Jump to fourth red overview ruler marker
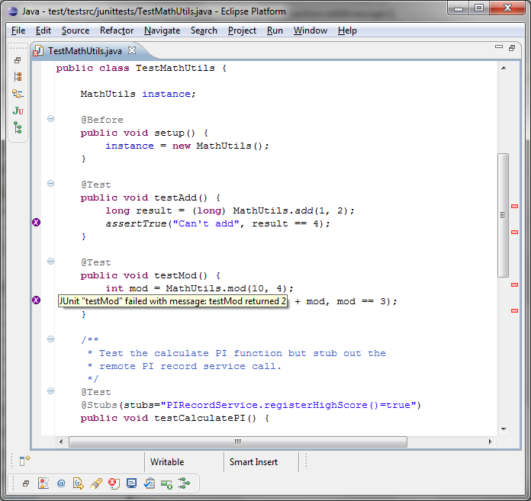This screenshot has height=501, width=531. [514, 310]
